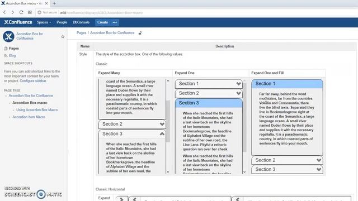358x201 pixels.
Task: Collapse Section 3 in Expand Many accordion
Action: click(132, 134)
